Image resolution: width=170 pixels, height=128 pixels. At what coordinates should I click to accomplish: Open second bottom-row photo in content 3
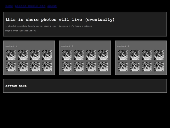click(135, 66)
